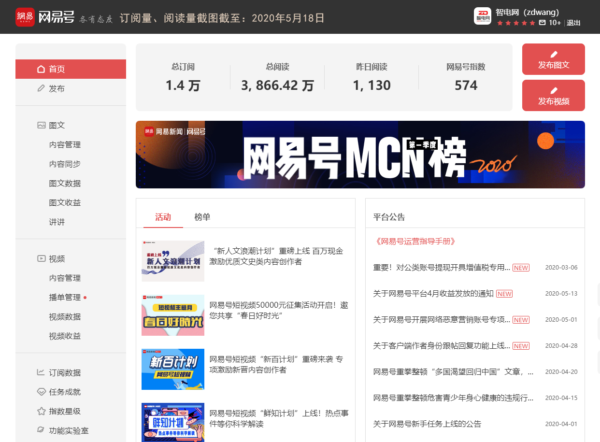
Task: Click the video play icon beside 视频
Action: (x=42, y=258)
